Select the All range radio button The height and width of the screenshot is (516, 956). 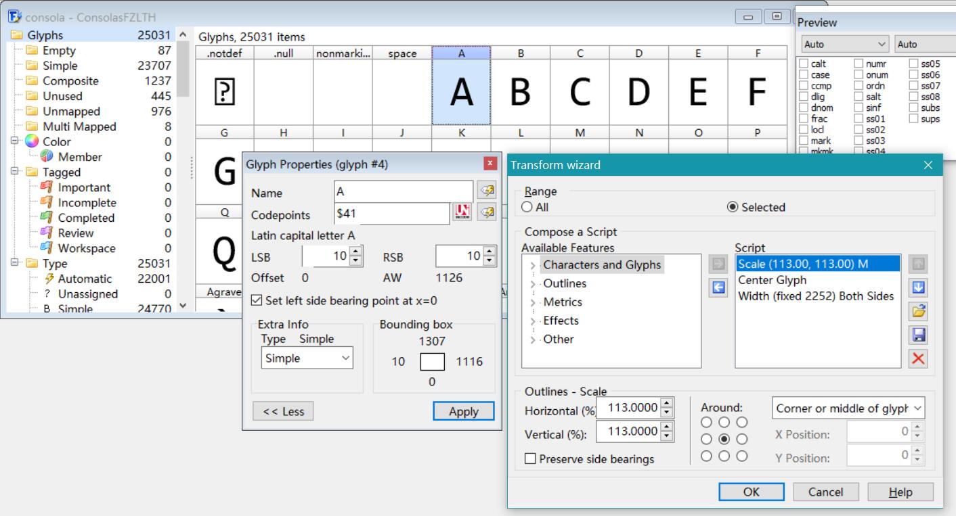tap(527, 208)
